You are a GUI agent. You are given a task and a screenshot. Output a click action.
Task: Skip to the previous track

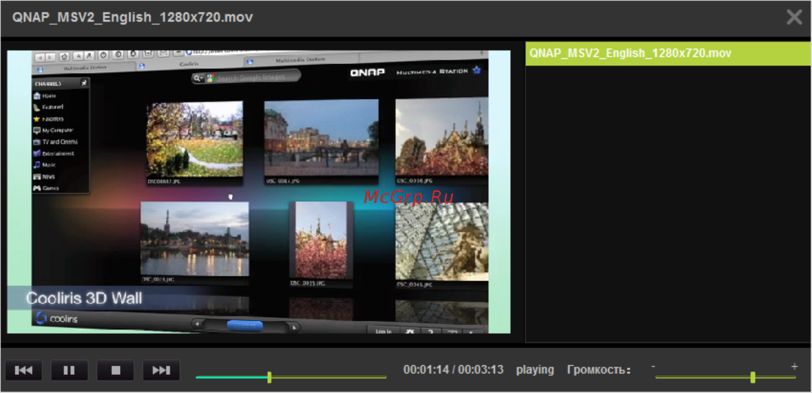[x=24, y=370]
